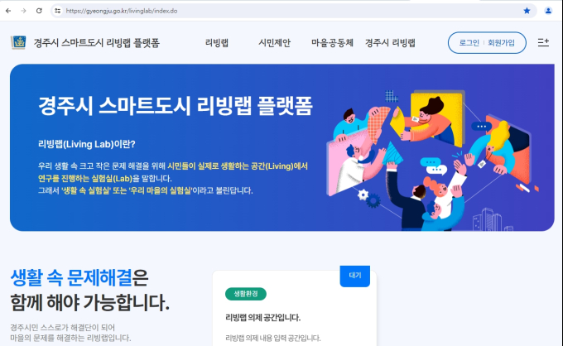
Task: Open the hamburger full menu icon
Action: [543, 42]
